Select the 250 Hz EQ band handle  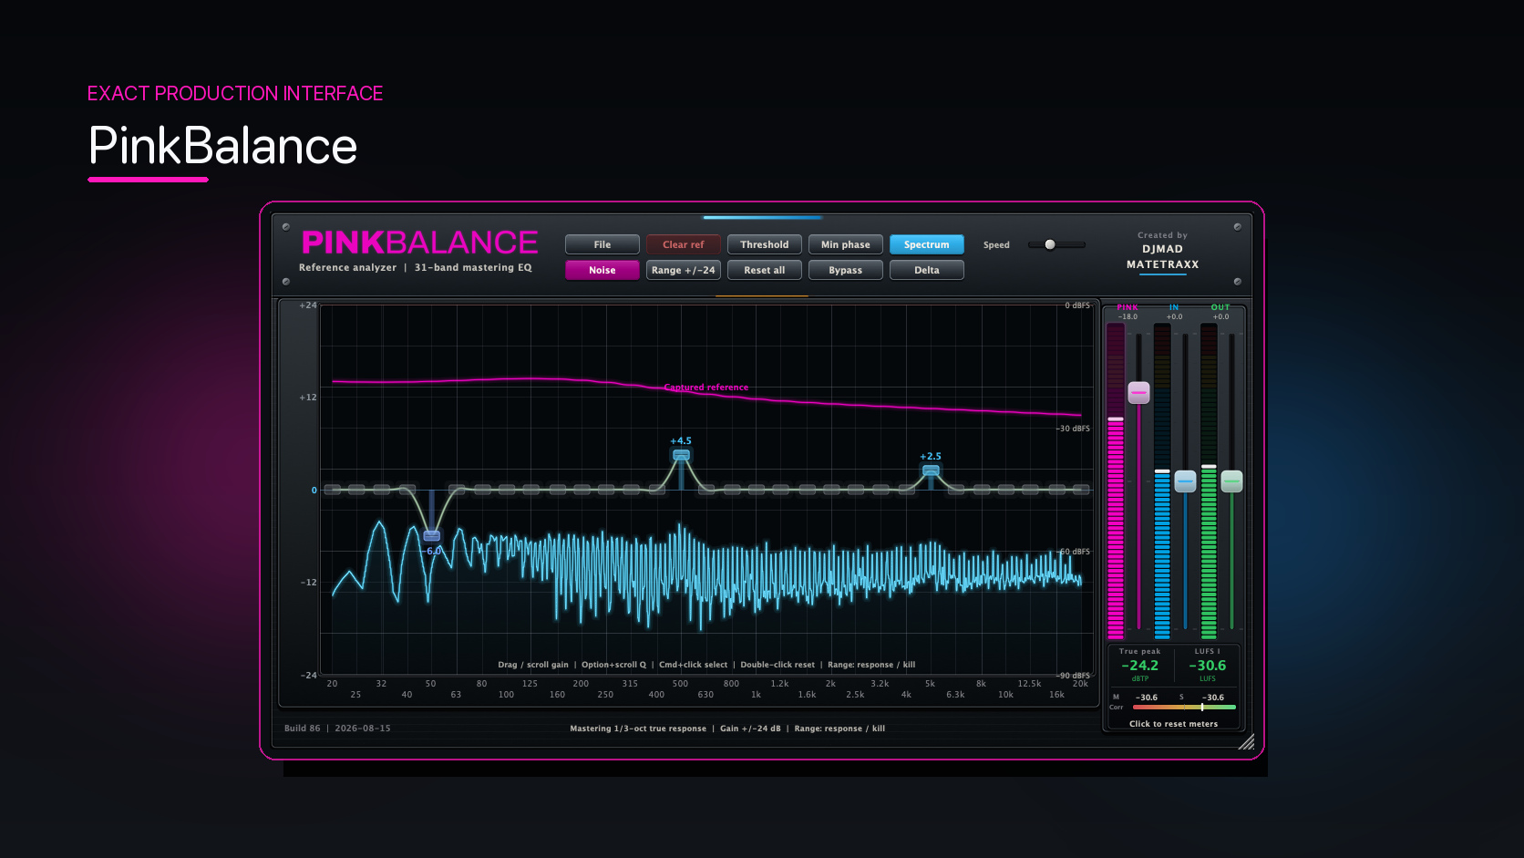pyautogui.click(x=606, y=490)
